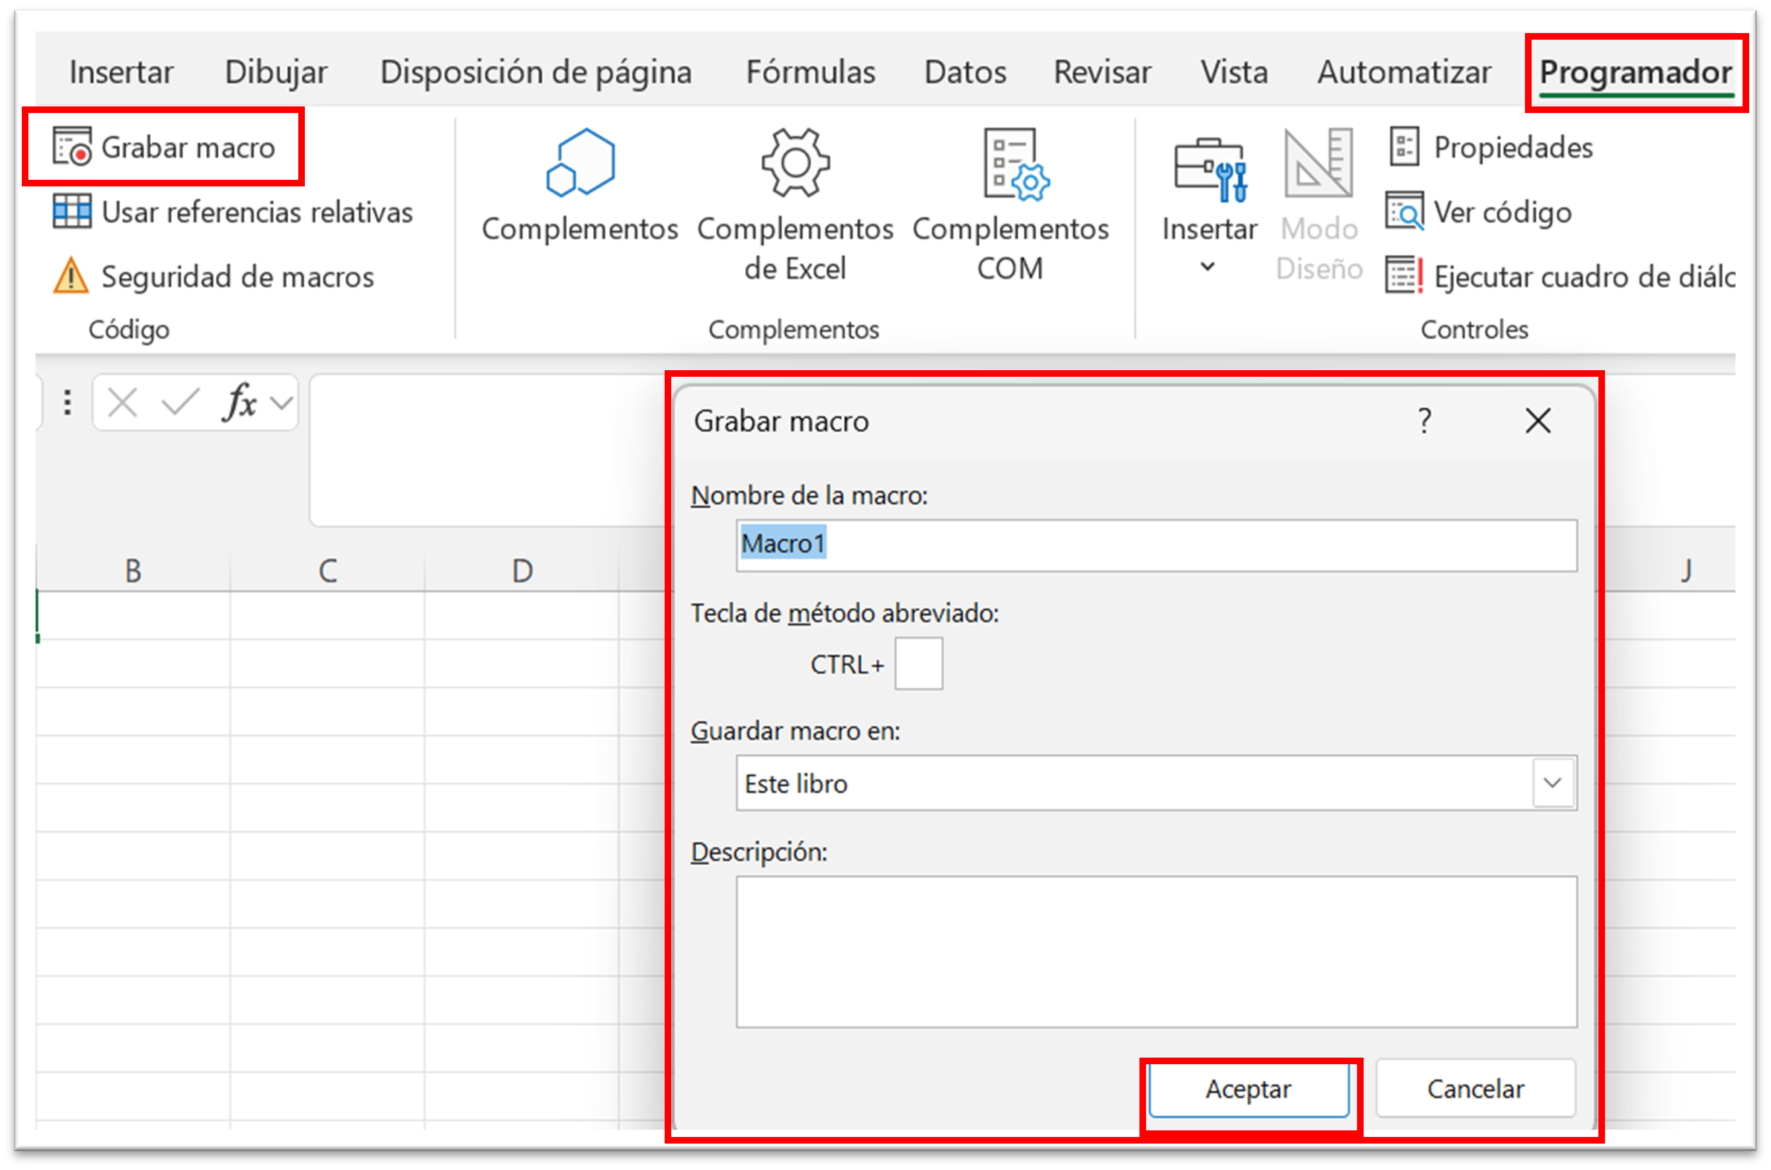
Task: Toggle Modo Diseño ruler icon
Action: pos(1318,163)
